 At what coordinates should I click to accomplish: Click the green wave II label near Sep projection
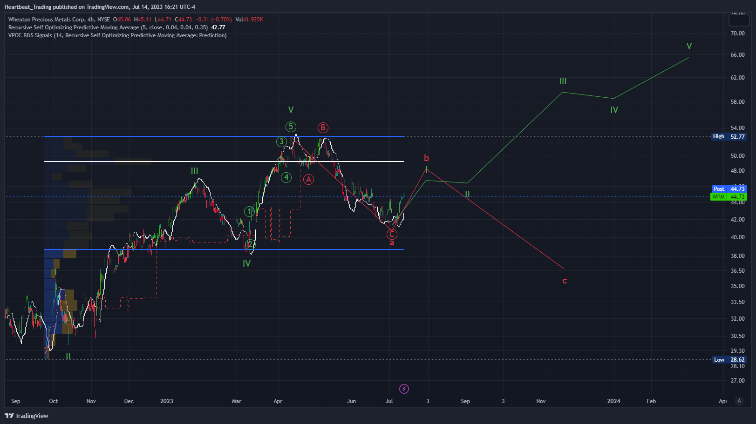click(x=467, y=194)
